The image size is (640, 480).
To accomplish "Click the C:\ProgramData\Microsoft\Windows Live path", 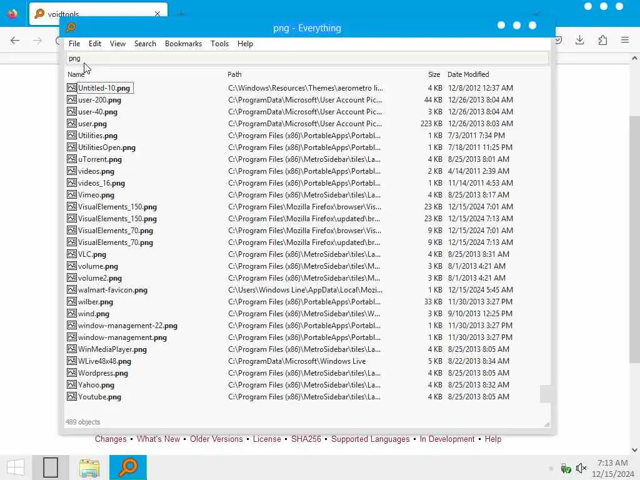I will click(x=297, y=361).
